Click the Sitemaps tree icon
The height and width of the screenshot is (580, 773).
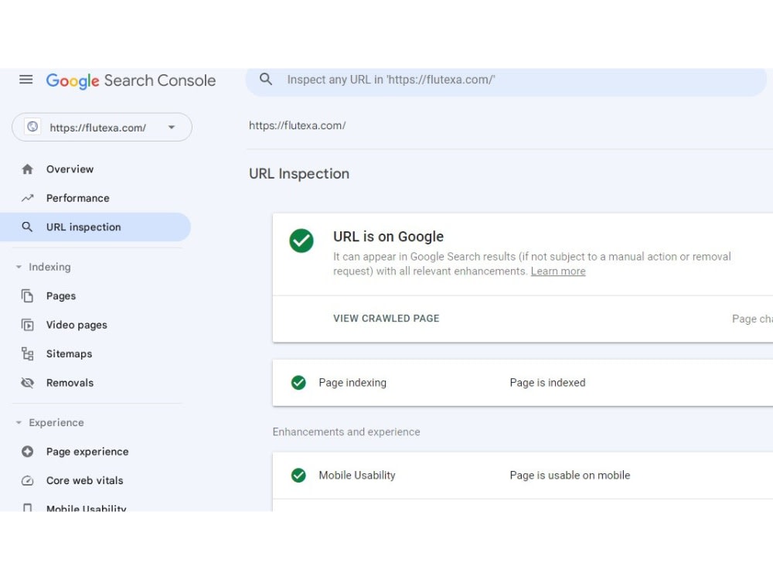[x=28, y=353]
